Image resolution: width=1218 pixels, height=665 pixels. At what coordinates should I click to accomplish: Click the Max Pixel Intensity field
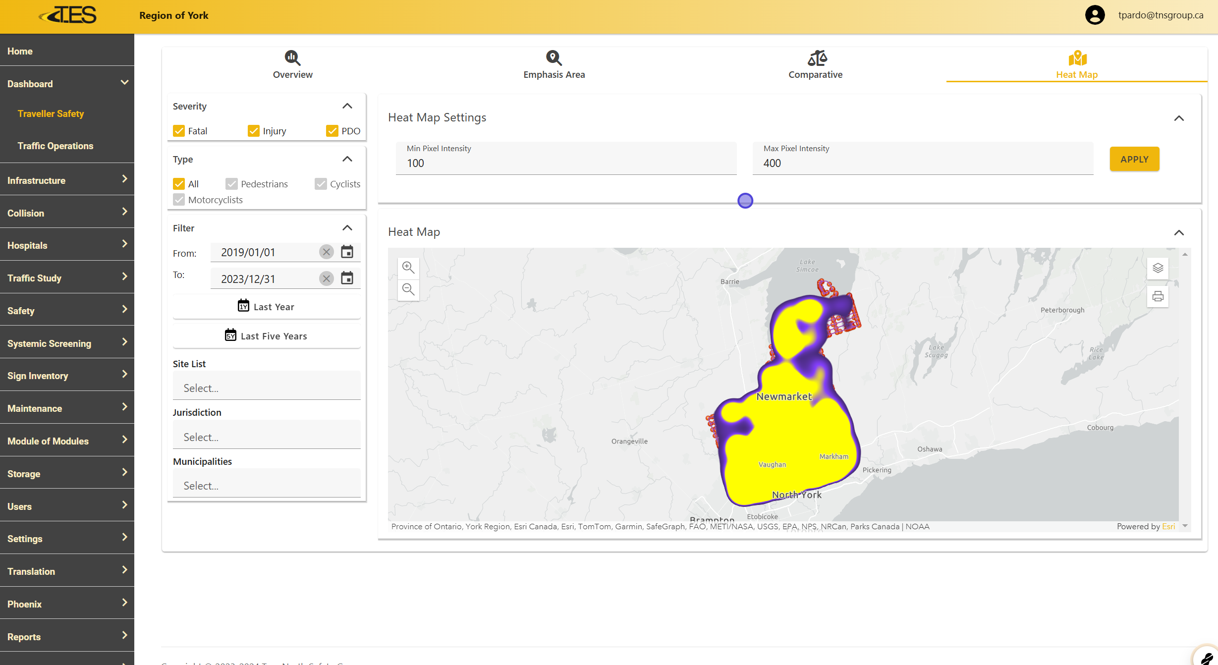[x=922, y=163]
